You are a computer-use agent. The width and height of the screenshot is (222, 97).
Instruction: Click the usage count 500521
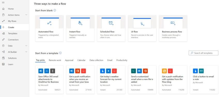pos(58,90)
